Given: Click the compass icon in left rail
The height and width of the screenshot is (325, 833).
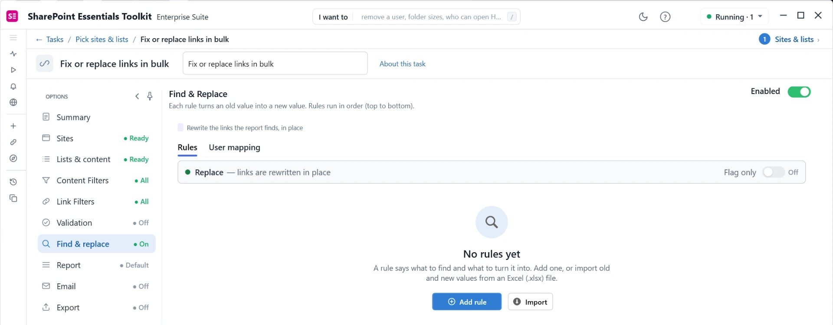Looking at the screenshot, I should point(13,159).
